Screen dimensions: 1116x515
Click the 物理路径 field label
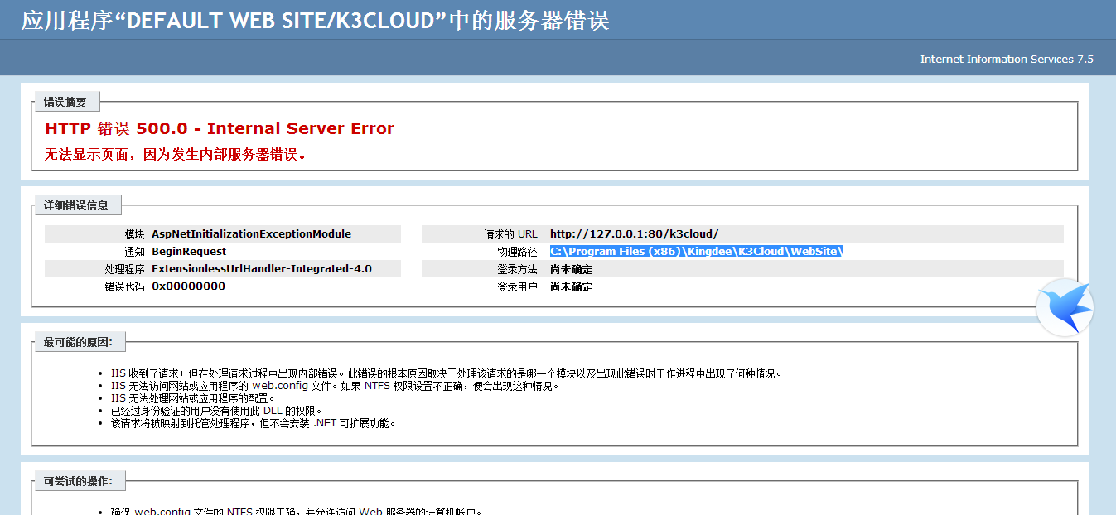(x=517, y=252)
